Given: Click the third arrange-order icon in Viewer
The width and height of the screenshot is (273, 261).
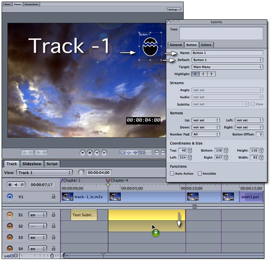Looking at the screenshot, I should (38, 153).
